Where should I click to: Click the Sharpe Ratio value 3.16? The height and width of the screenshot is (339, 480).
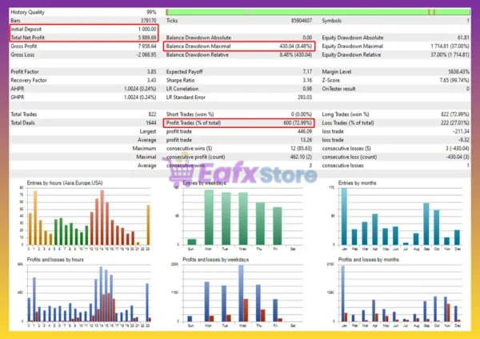[x=307, y=80]
